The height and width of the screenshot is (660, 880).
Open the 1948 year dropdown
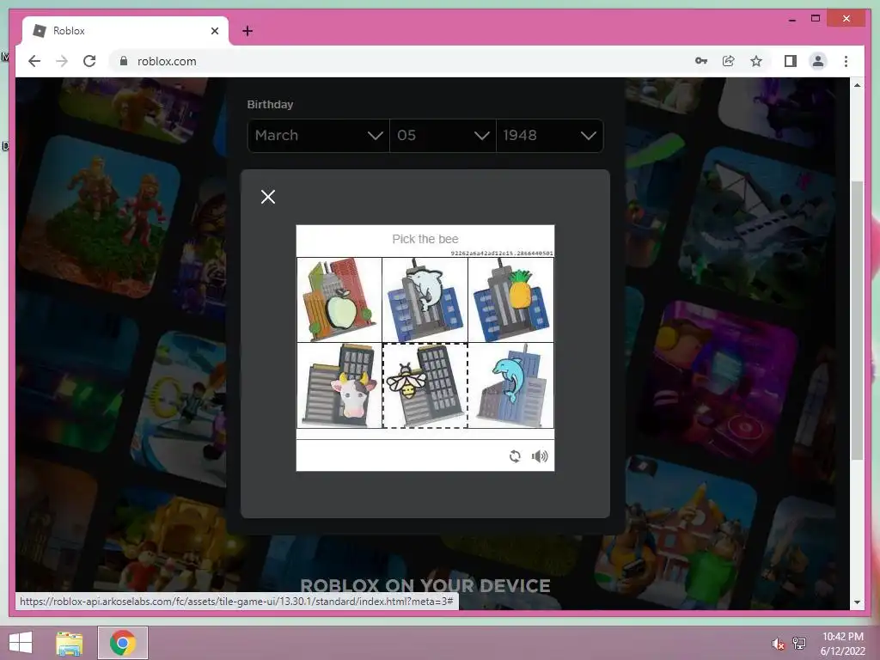tap(549, 135)
